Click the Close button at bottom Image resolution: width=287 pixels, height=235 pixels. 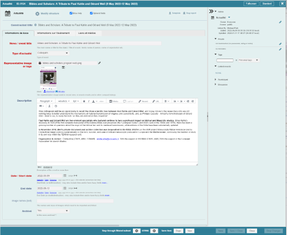(252, 231)
